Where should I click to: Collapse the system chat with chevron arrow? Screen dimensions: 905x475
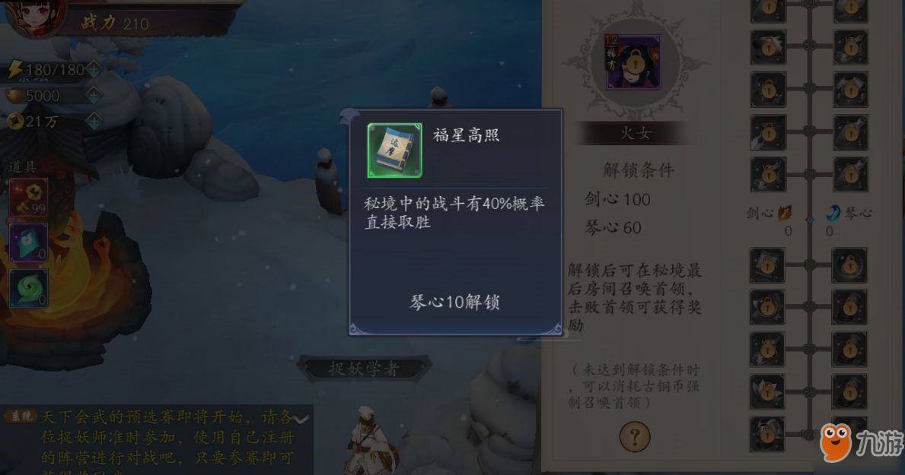coord(300,419)
